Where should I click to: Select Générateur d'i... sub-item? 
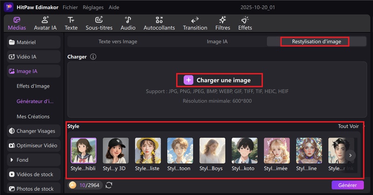pos(35,101)
